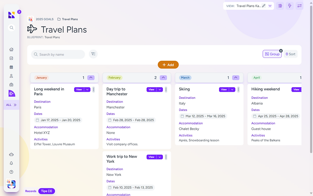Open more options on Manchester card
The image size is (313, 196).
(x=166, y=90)
